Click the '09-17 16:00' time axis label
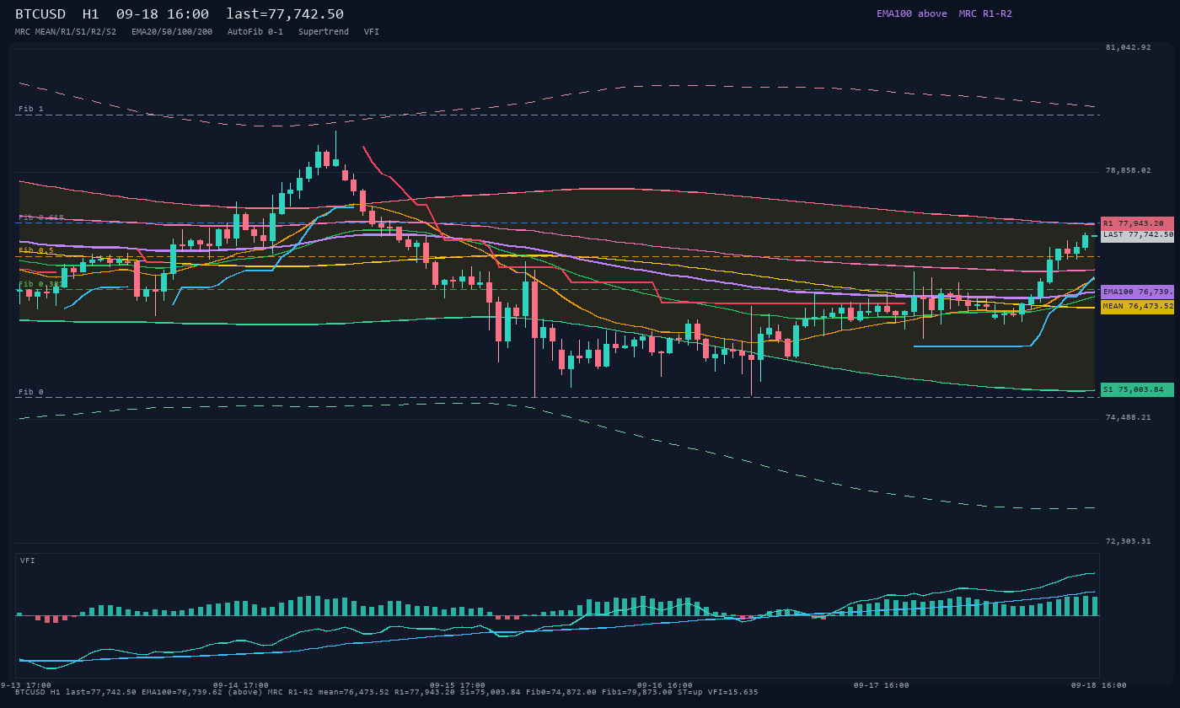Screen dimensions: 1180x708 (882, 685)
